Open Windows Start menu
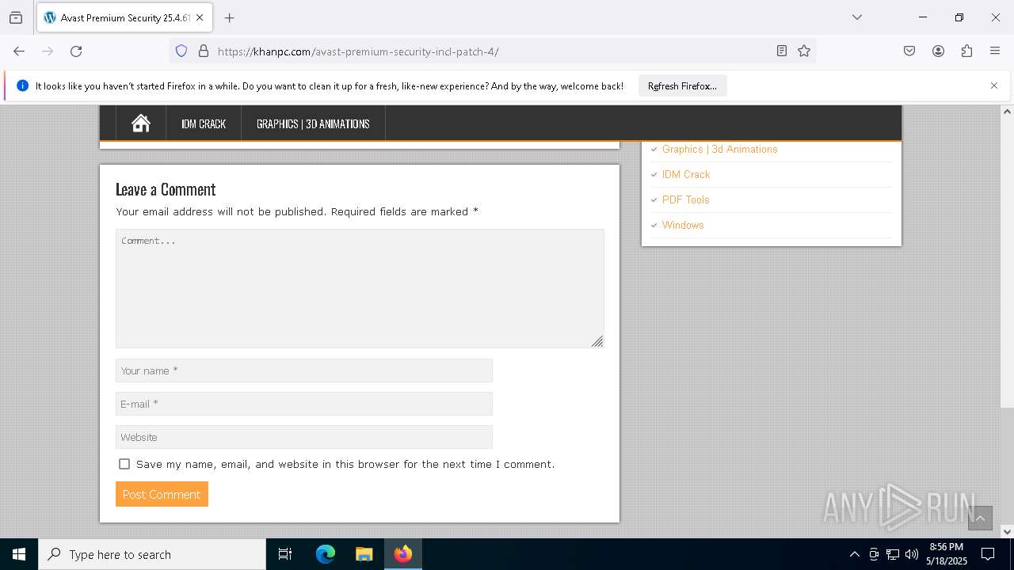 point(19,554)
